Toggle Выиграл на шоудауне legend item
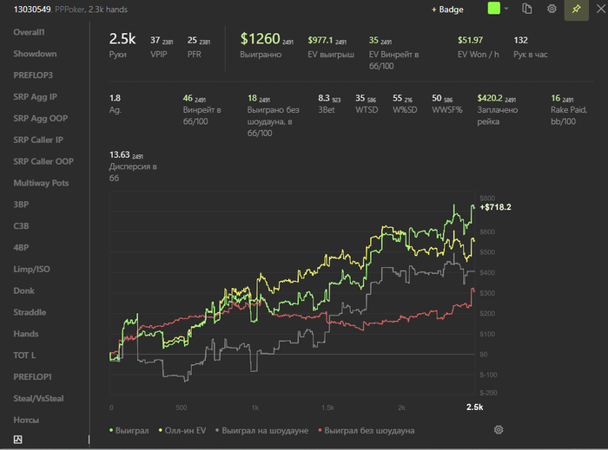The width and height of the screenshot is (608, 450). 261,430
